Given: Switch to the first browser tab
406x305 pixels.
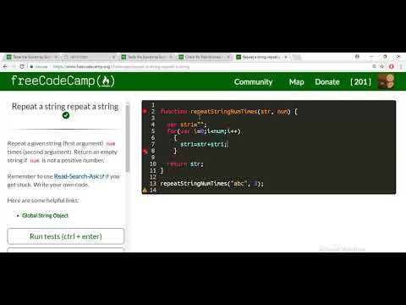Looking at the screenshot, I should click(31, 57).
